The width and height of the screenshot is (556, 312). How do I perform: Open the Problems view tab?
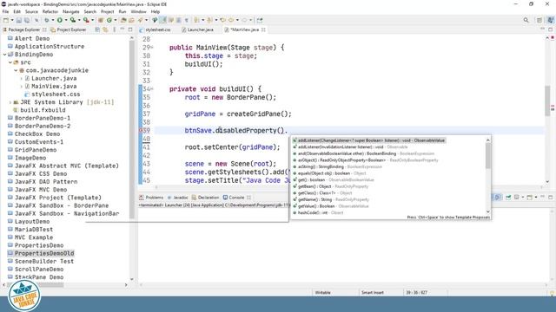pos(151,198)
